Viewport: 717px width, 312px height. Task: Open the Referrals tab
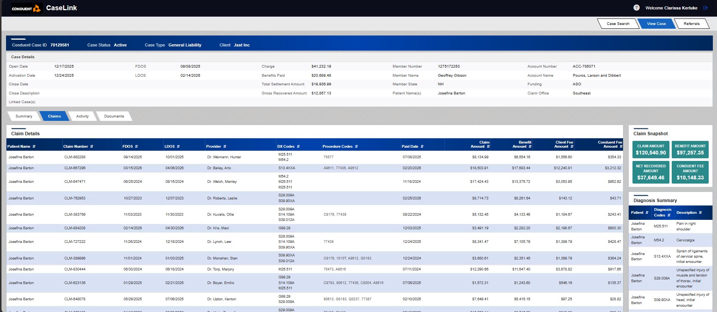coord(691,24)
